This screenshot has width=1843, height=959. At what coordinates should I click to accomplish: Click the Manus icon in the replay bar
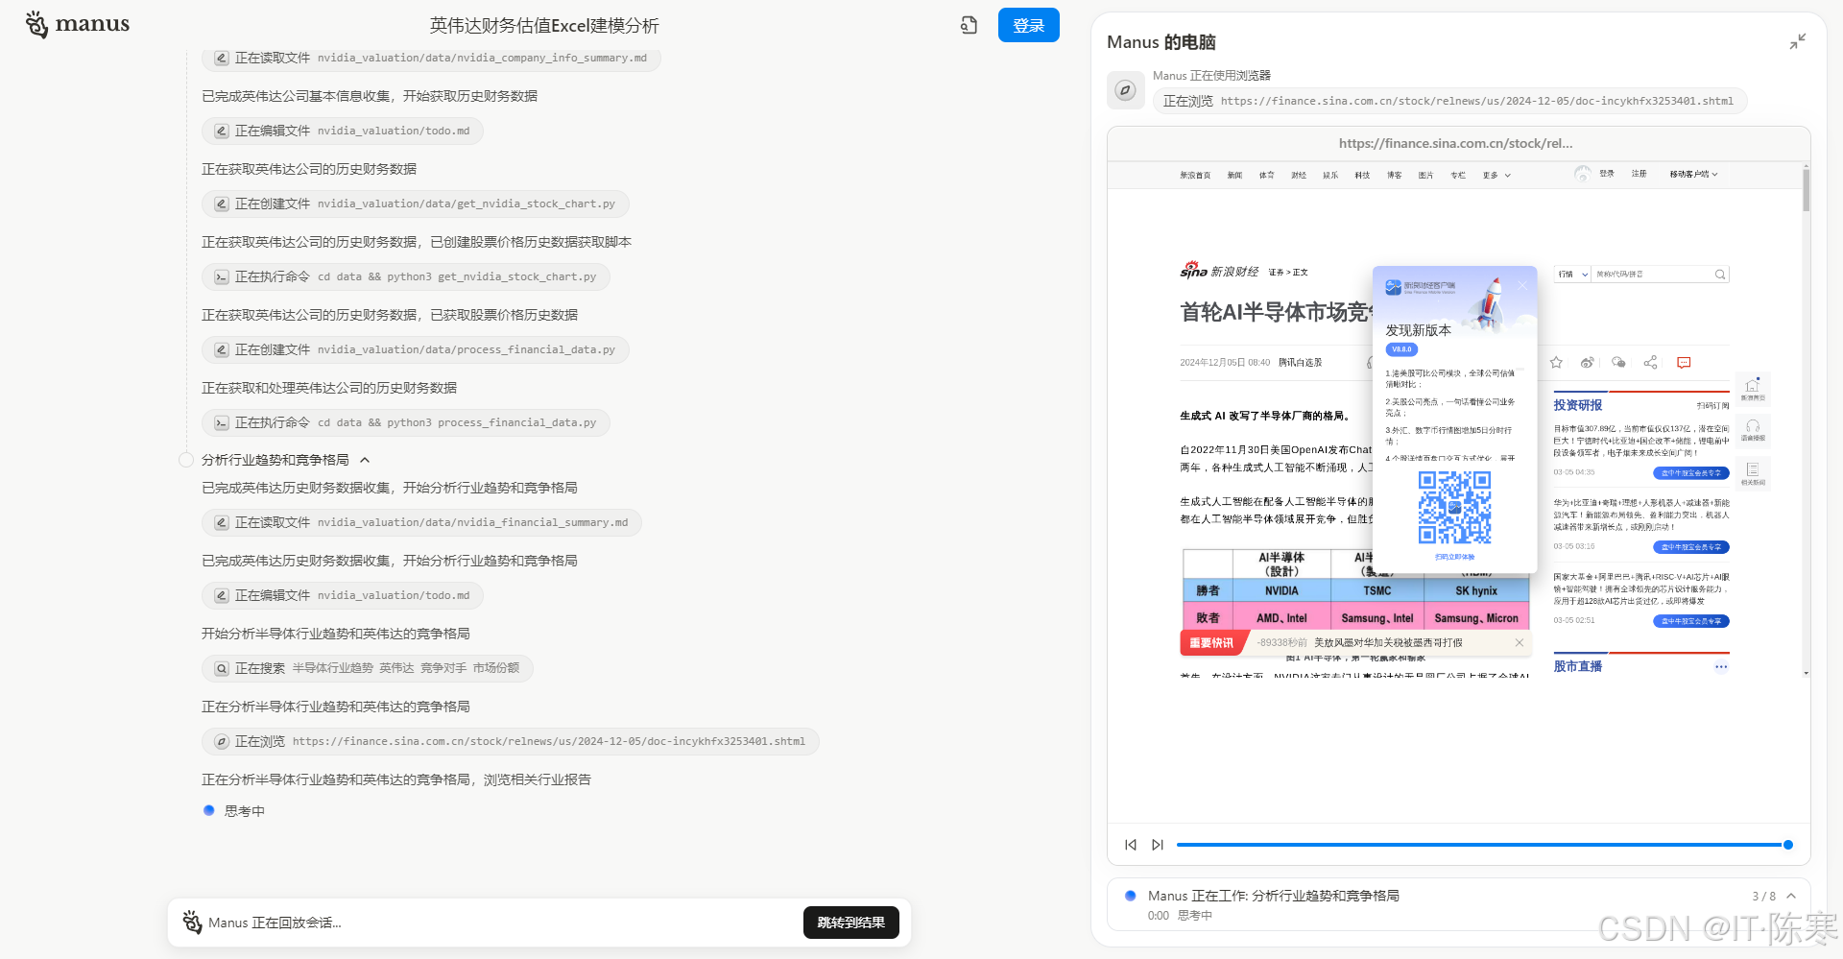[192, 923]
